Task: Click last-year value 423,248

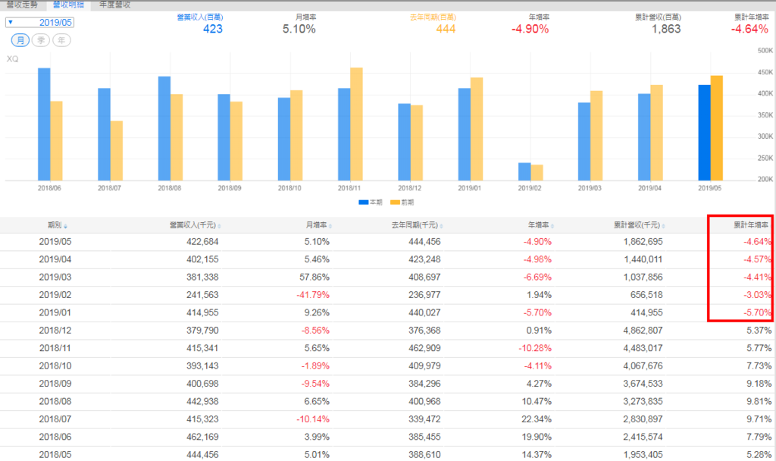Action: (x=424, y=259)
